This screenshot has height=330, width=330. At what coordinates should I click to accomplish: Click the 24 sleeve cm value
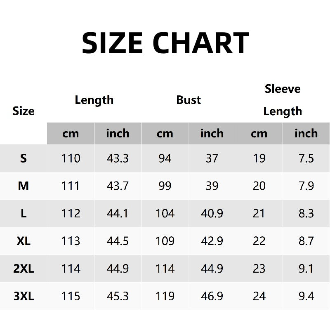pos(259,296)
